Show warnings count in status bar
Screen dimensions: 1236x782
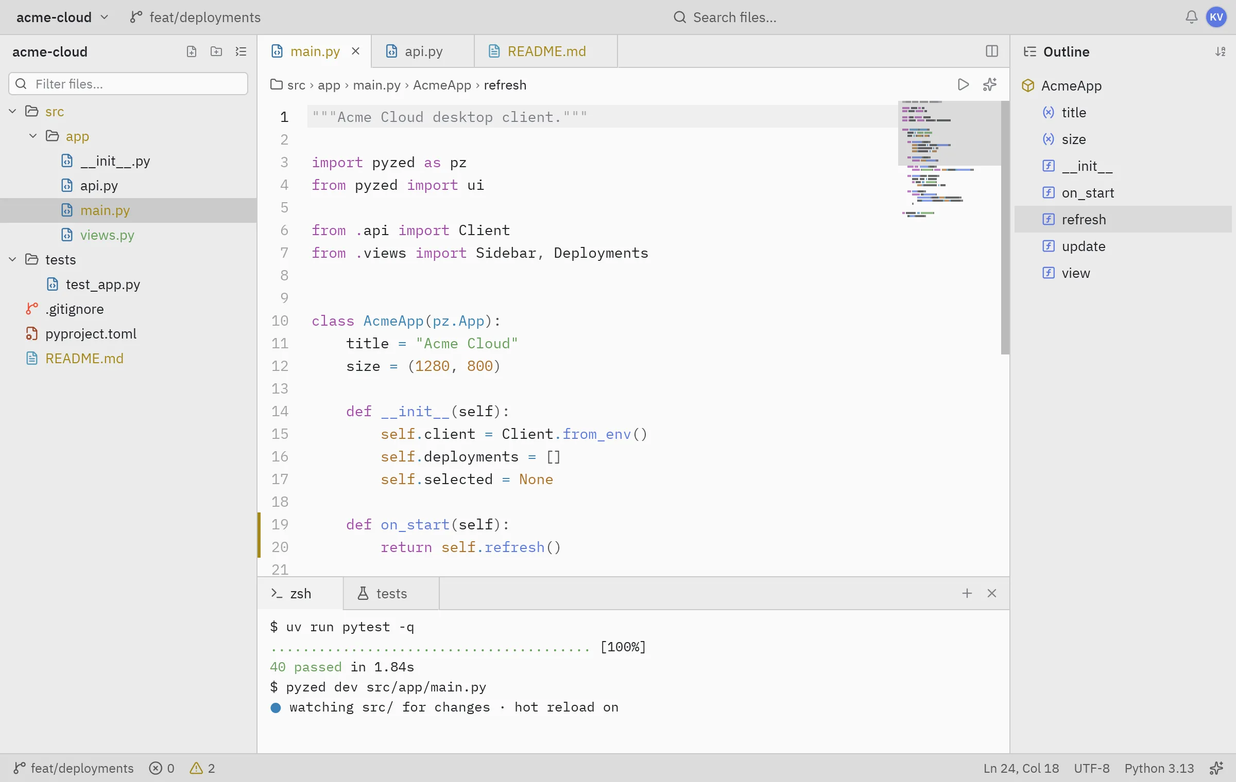(202, 768)
